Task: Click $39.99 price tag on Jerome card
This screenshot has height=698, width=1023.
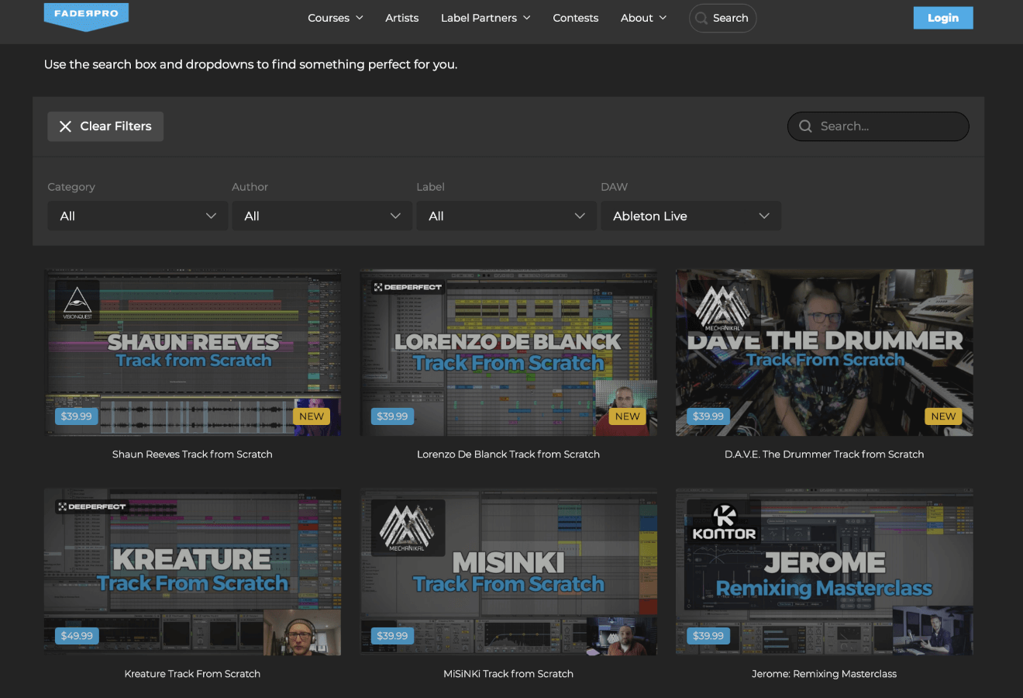Action: (708, 636)
